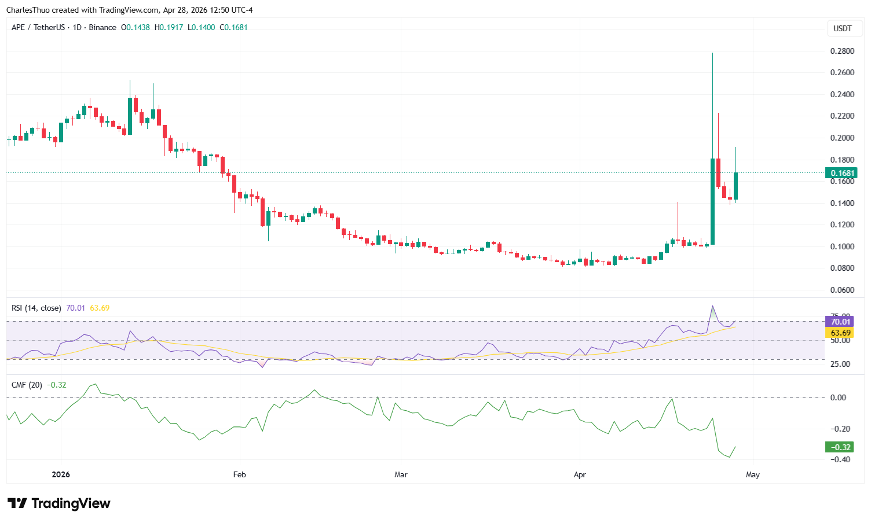The image size is (871, 523).
Task: Click the 63.69 yellow scale tag
Action: click(x=839, y=332)
